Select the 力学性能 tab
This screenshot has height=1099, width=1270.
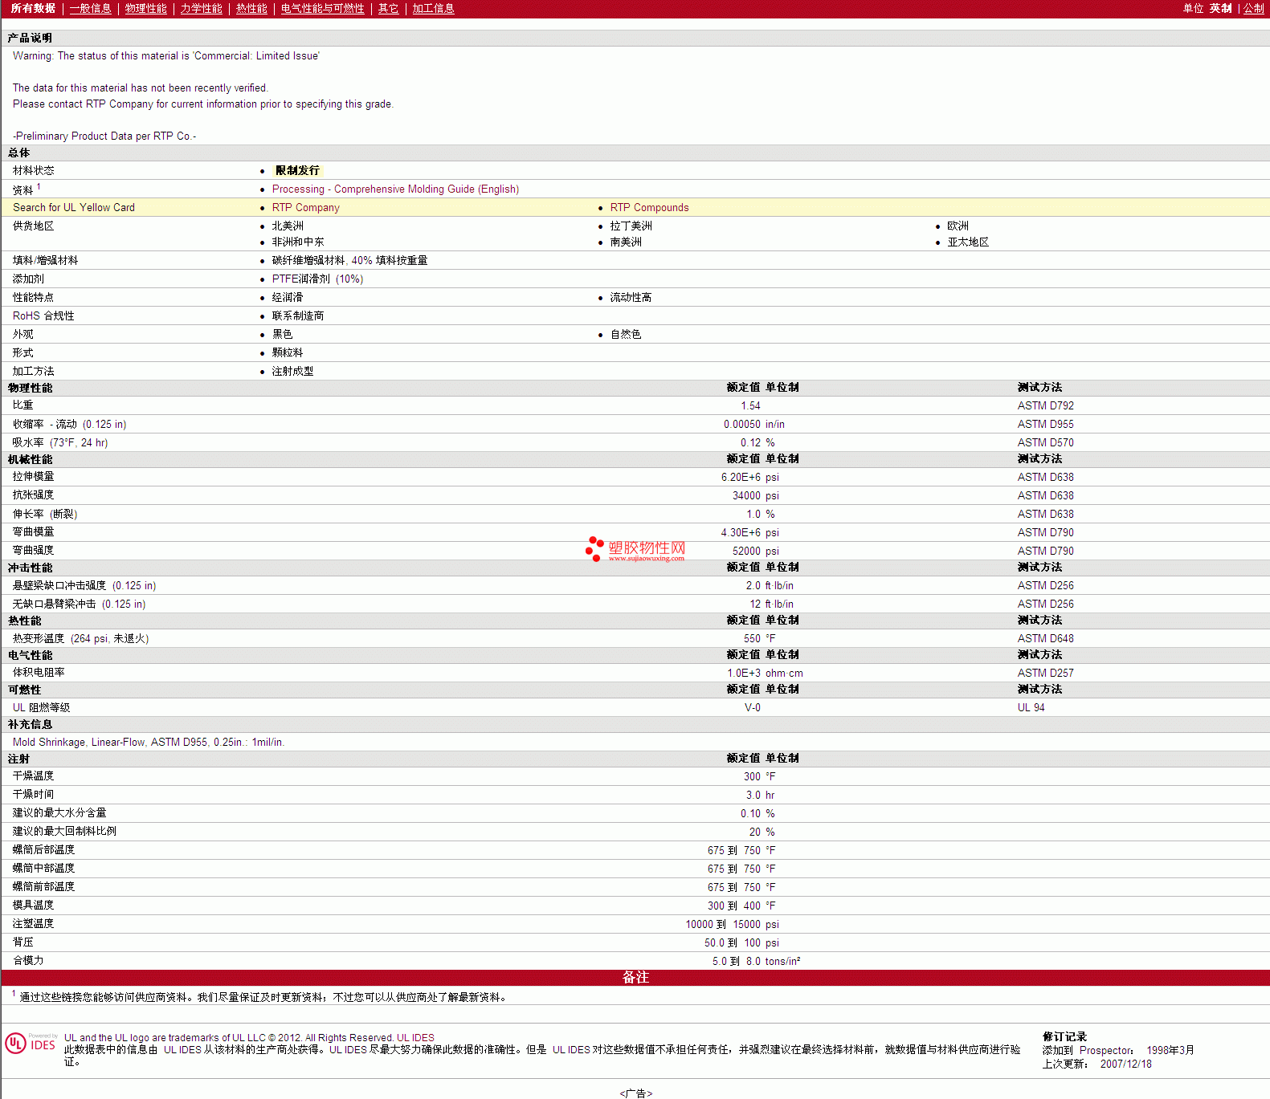click(x=201, y=9)
